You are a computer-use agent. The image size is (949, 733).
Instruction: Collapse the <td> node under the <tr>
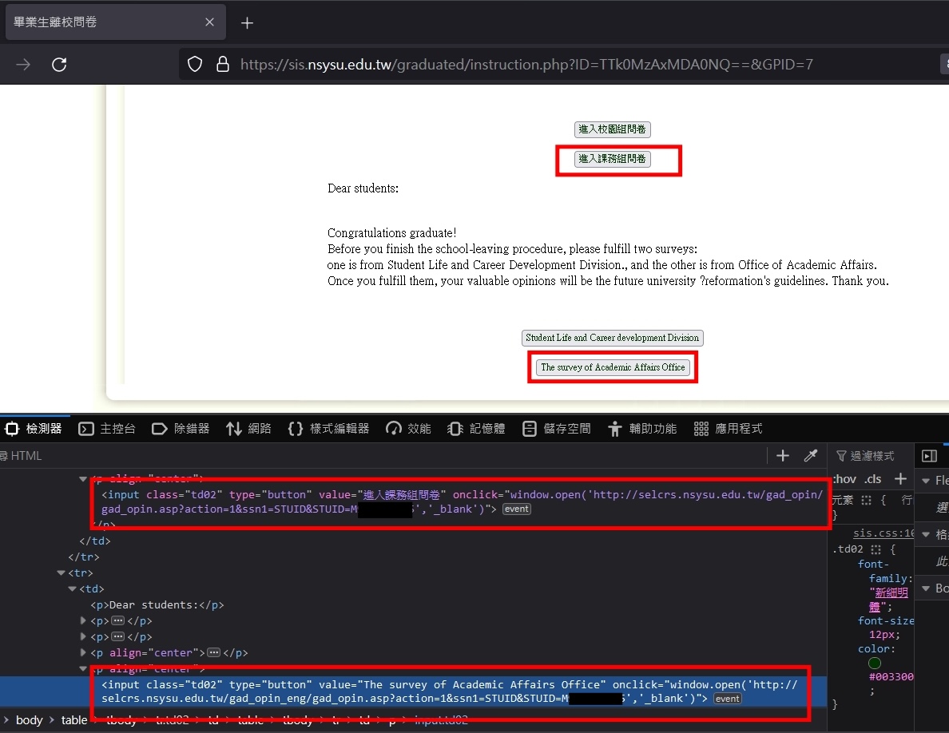tap(72, 588)
